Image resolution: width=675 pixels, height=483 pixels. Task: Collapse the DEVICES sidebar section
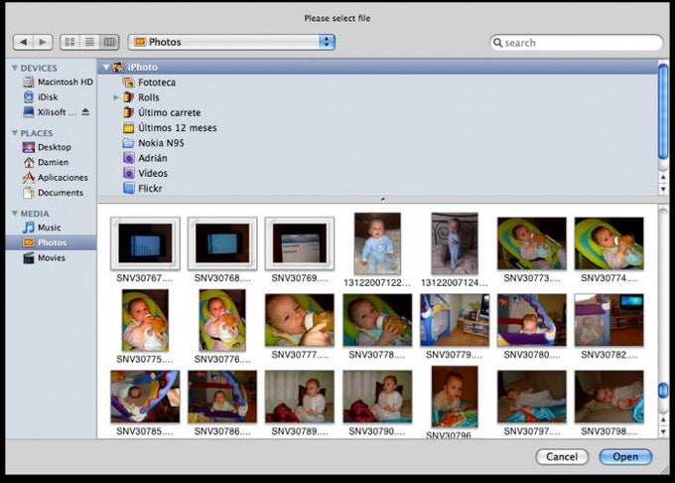tap(15, 68)
